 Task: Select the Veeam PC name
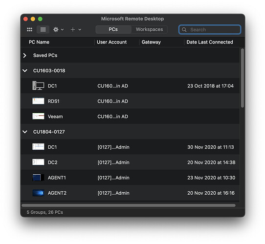55,117
